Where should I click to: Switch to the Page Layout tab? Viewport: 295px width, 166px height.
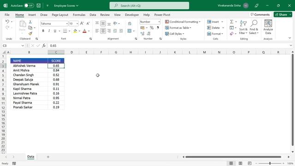click(x=60, y=15)
